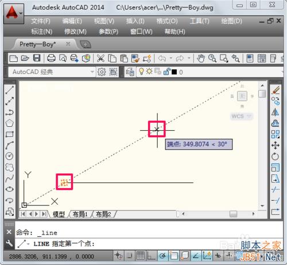Image resolution: width=287 pixels, height=265 pixels.
Task: Open the 修改(M) menu
Action: coord(76,32)
